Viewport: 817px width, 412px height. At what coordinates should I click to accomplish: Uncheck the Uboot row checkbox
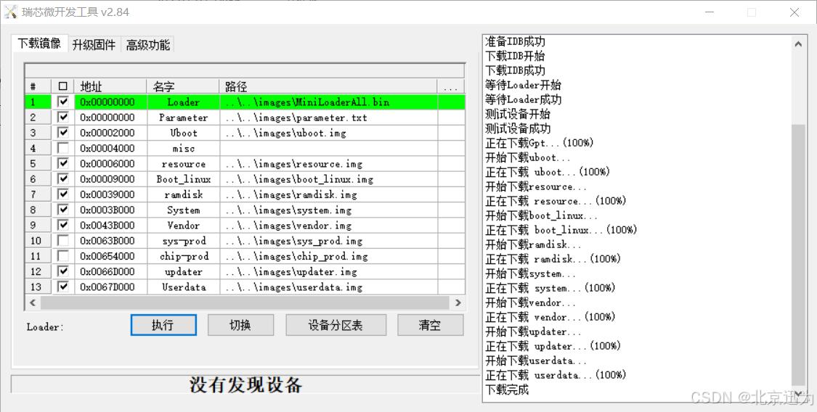(x=63, y=133)
